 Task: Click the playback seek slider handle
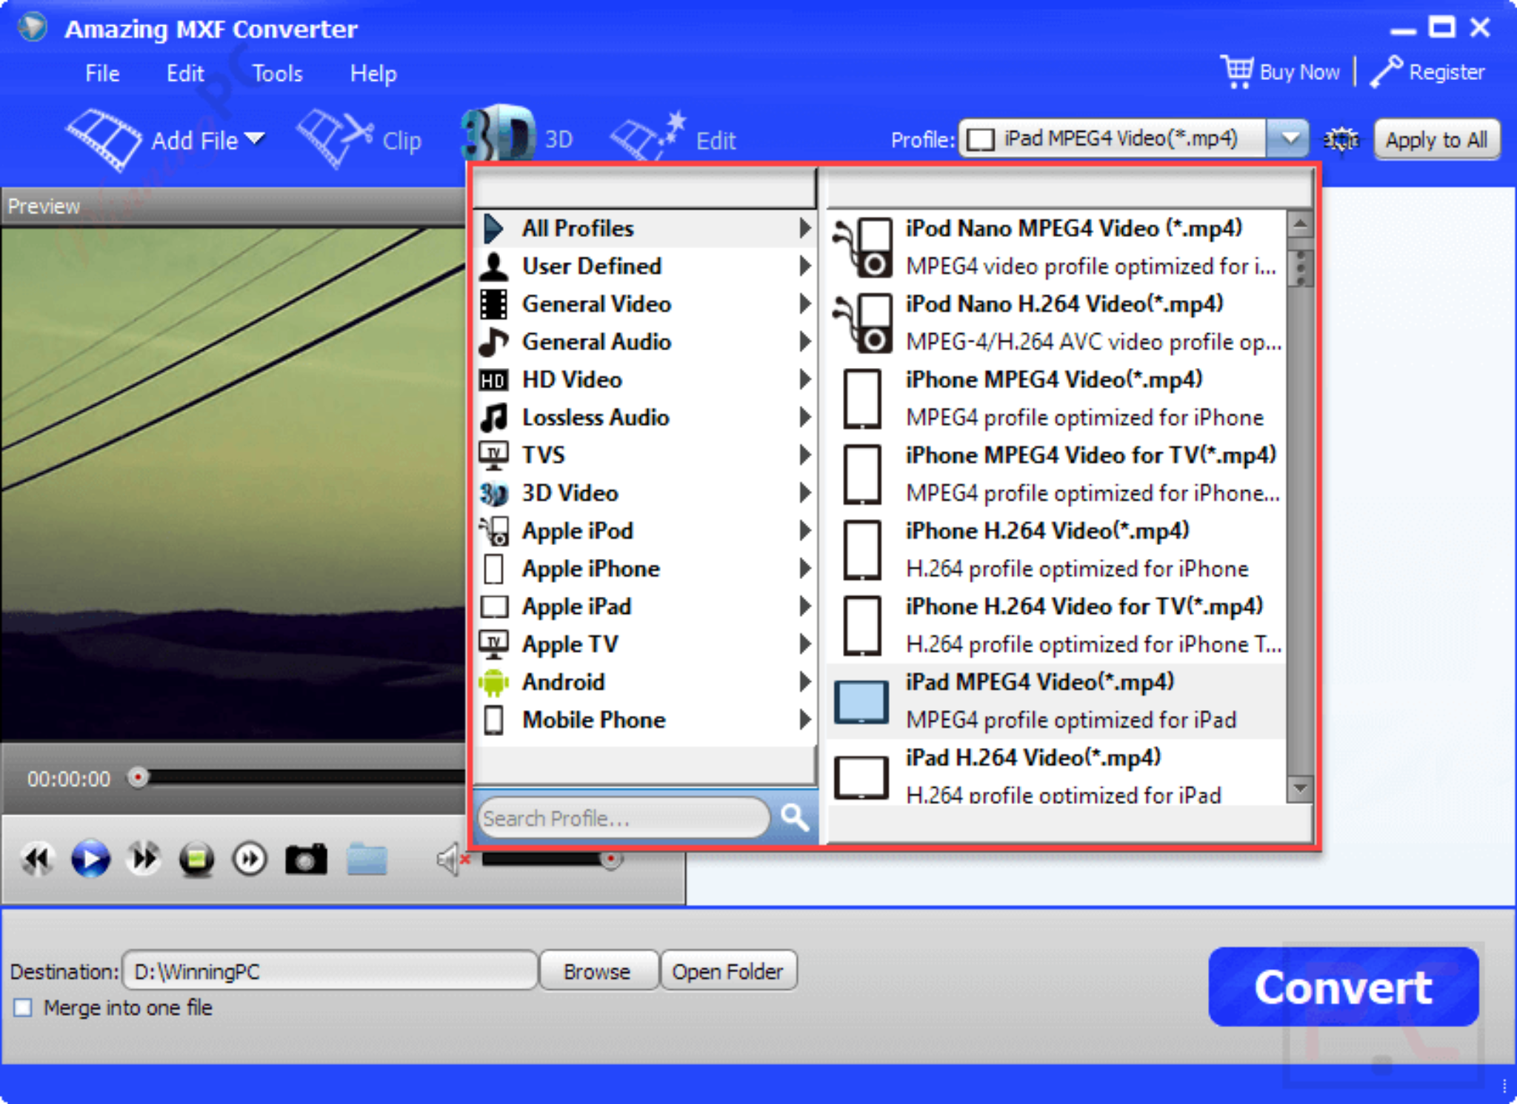(137, 777)
